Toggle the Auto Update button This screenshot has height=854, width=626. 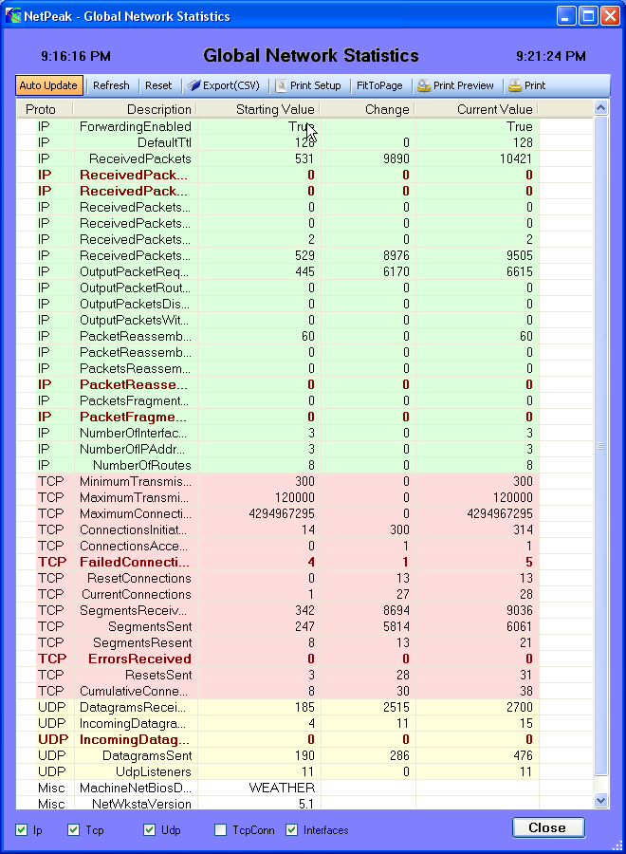pyautogui.click(x=48, y=85)
